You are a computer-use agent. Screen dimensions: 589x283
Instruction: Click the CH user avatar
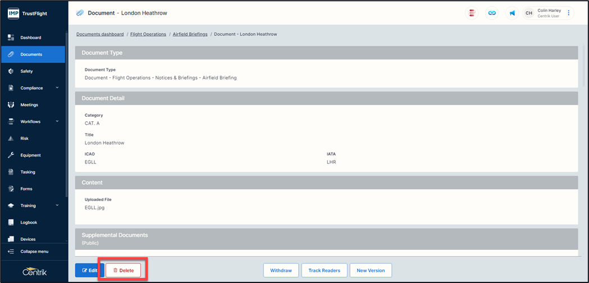point(529,13)
